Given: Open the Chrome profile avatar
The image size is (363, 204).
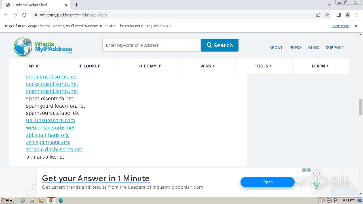Looking at the screenshot, I should coord(348,15).
